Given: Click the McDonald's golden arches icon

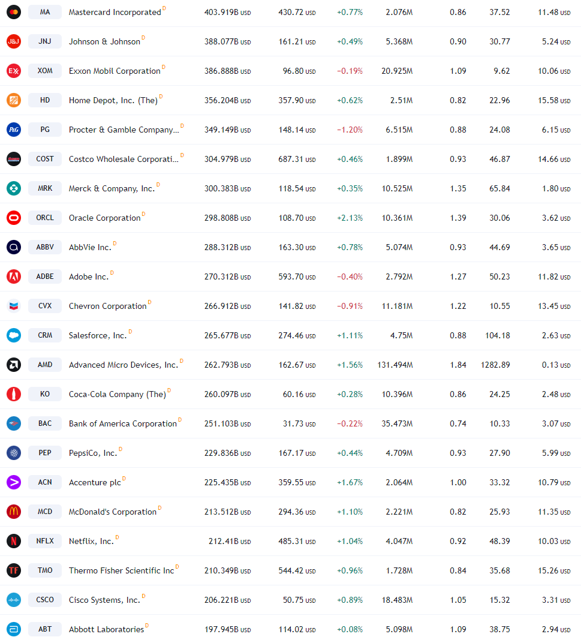Looking at the screenshot, I should pyautogui.click(x=14, y=512).
